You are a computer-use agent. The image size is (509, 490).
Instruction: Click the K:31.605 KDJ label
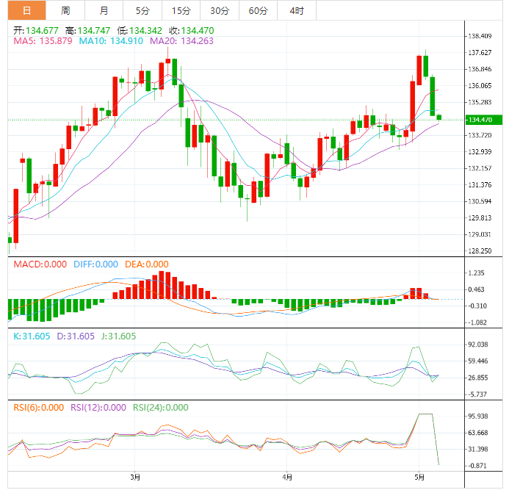tap(32, 336)
